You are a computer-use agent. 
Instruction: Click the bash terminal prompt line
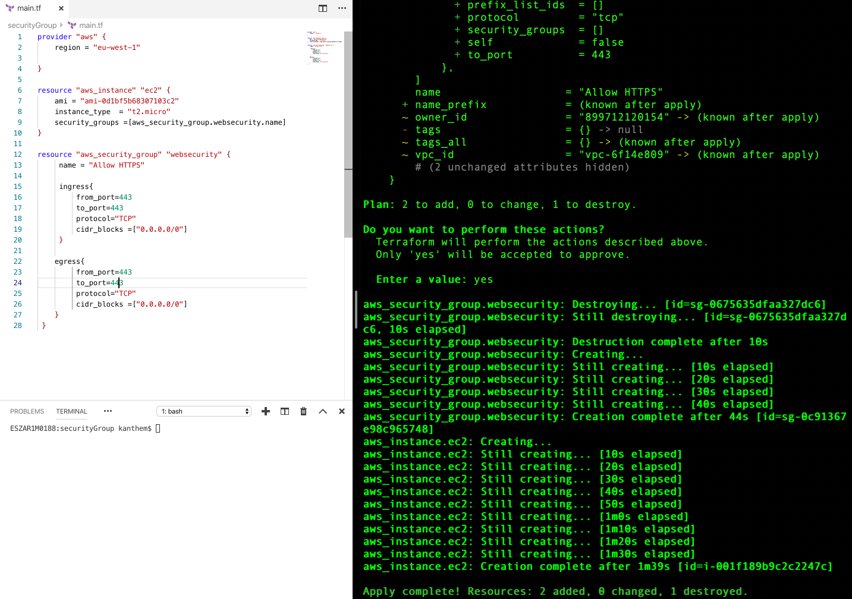click(85, 428)
